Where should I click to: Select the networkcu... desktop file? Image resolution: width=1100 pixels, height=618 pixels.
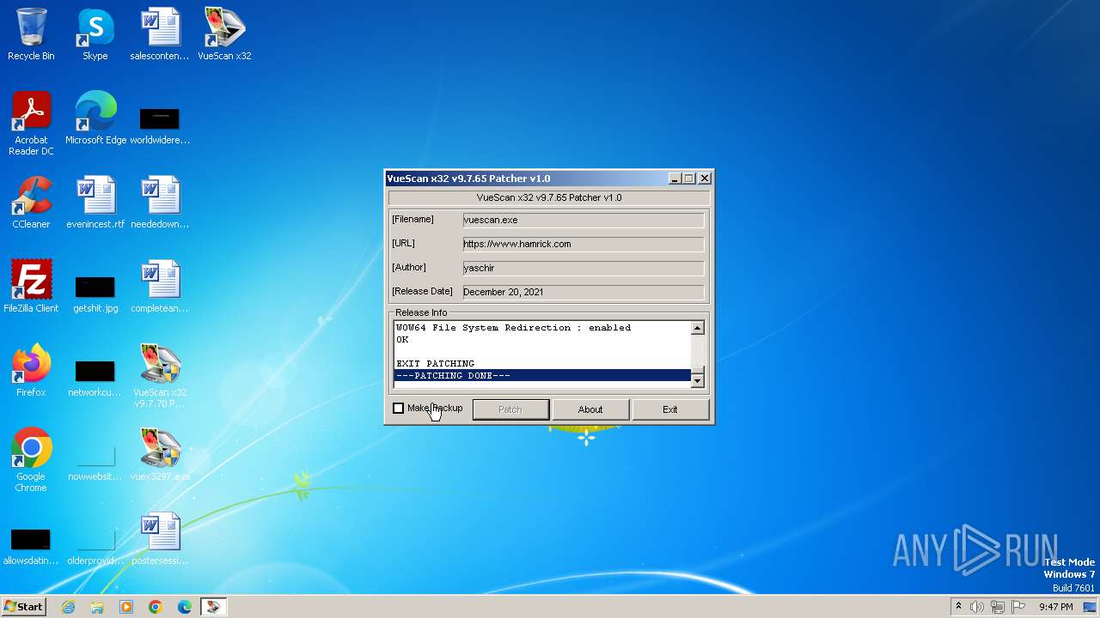pos(95,378)
